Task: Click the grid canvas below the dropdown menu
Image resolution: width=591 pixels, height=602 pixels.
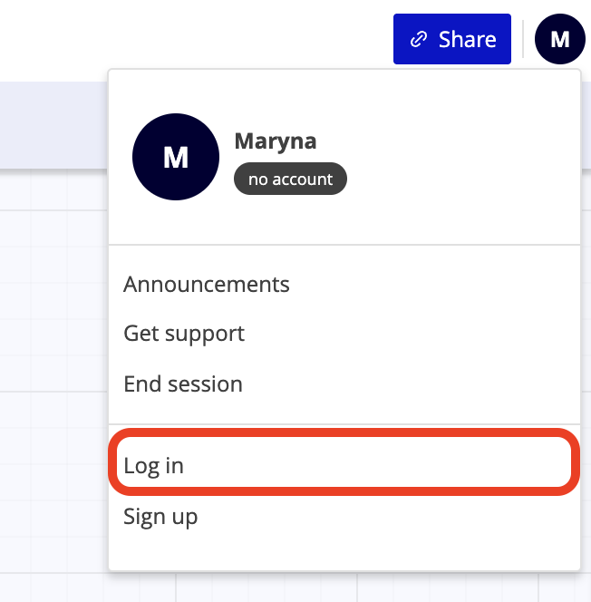Action: tap(295, 587)
